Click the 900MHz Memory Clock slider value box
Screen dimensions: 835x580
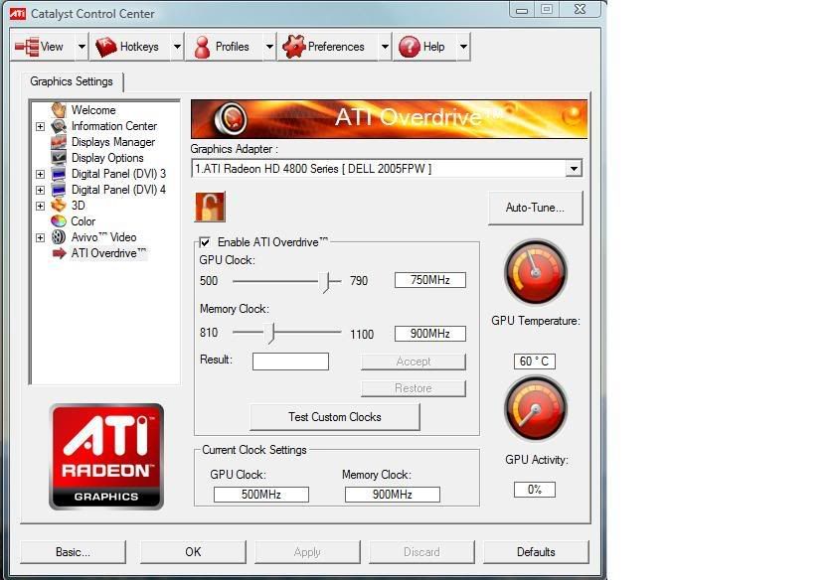point(430,334)
